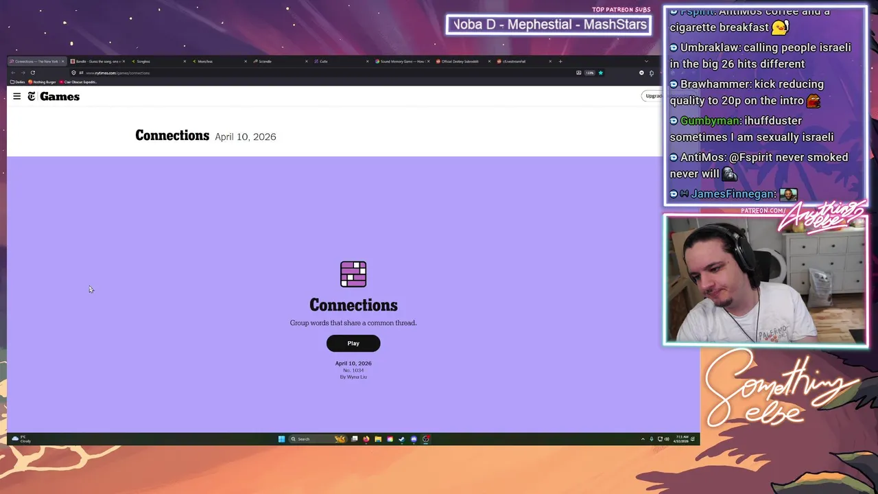This screenshot has width=878, height=494.
Task: Click the Upgrade button
Action: click(652, 96)
